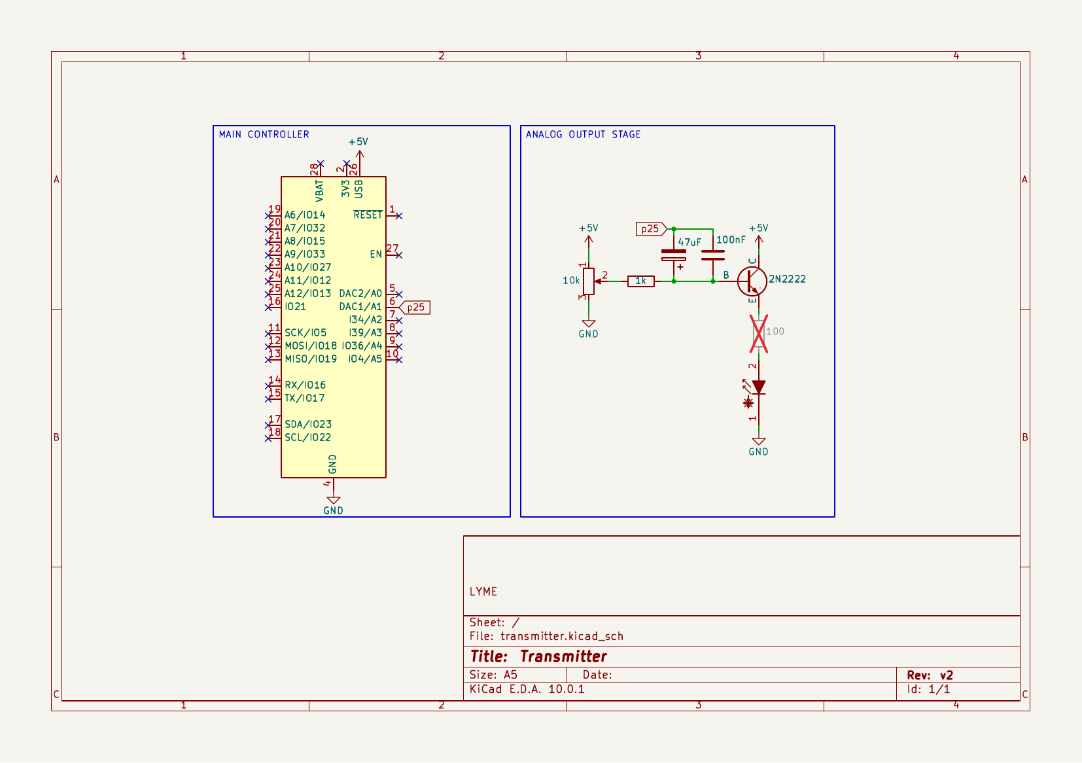Select the 2N2222 transistor symbol
The width and height of the screenshot is (1082, 763).
(752, 281)
